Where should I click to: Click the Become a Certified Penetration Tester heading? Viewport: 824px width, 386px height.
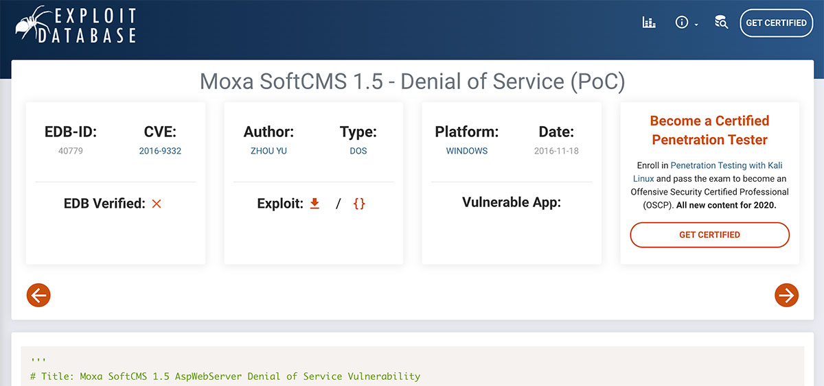click(709, 130)
